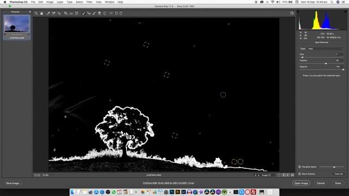
Task: Open the Filter menu
Action: click(89, 2)
